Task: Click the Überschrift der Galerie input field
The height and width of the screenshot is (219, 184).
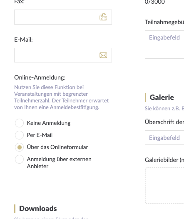Action: pyautogui.click(x=164, y=137)
